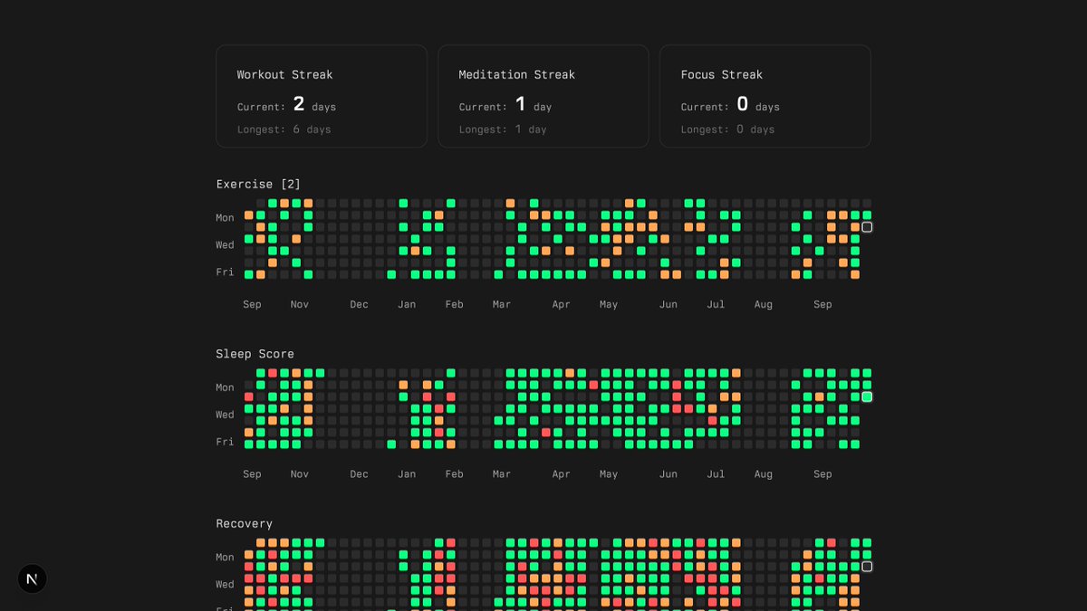This screenshot has width=1087, height=611.
Task: Click 'Longest: 6 days' text
Action: pyautogui.click(x=284, y=129)
